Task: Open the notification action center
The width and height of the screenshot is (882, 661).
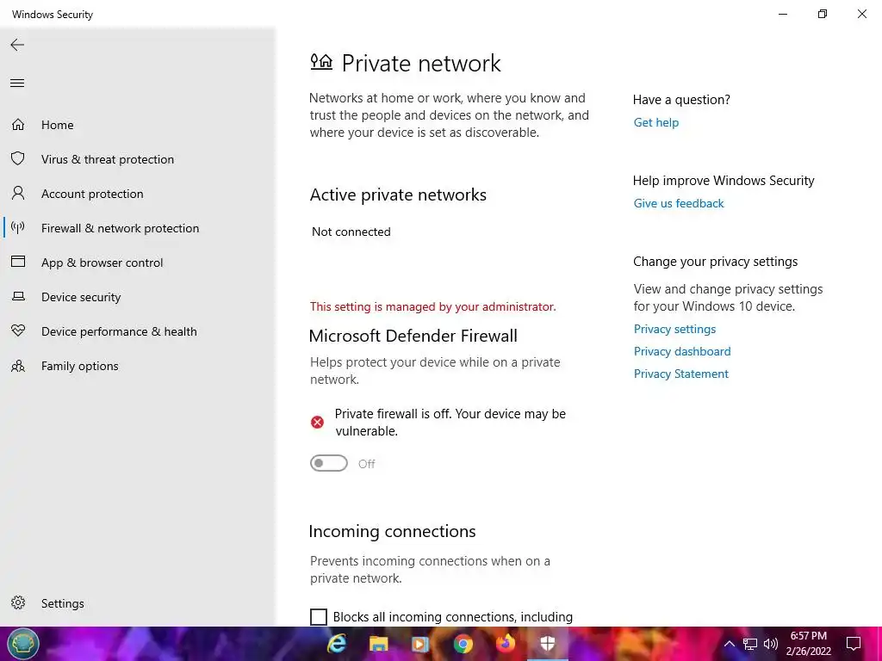Action: point(854,644)
